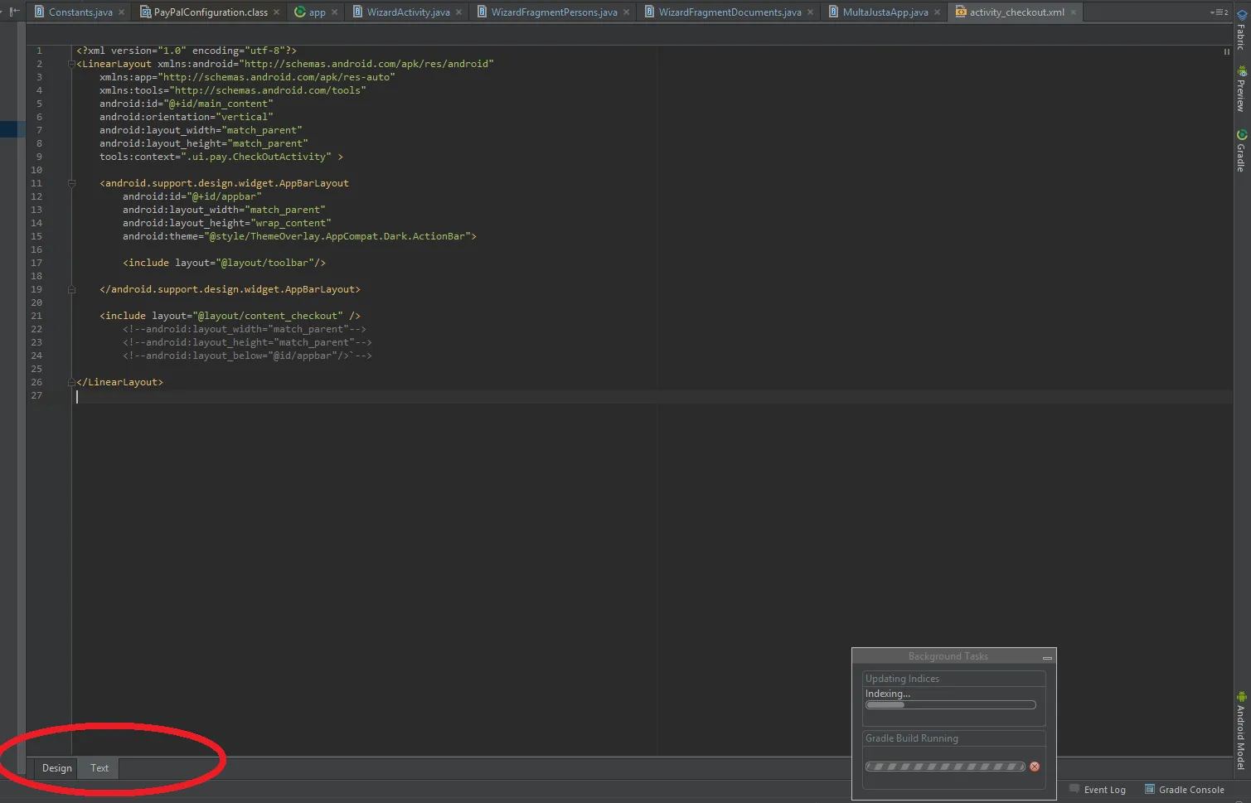This screenshot has height=803, width=1251.
Task: Open the Constants.java editor tab
Action: pyautogui.click(x=80, y=12)
